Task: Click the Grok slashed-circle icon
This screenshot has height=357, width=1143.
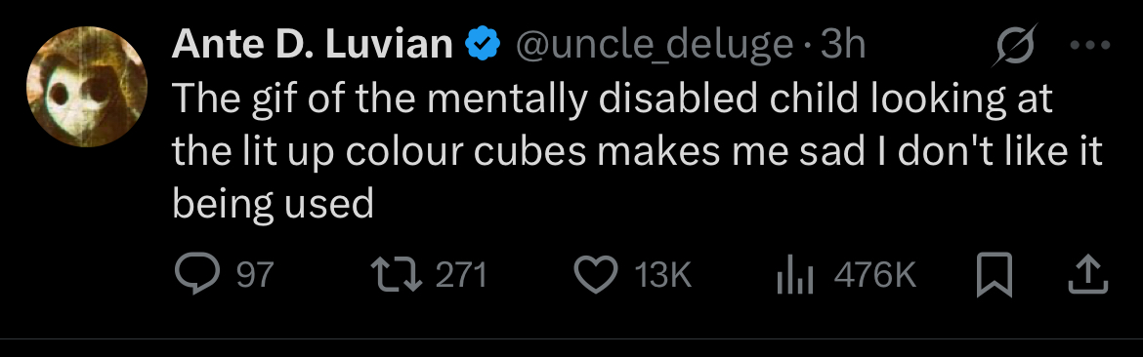Action: point(1016,47)
